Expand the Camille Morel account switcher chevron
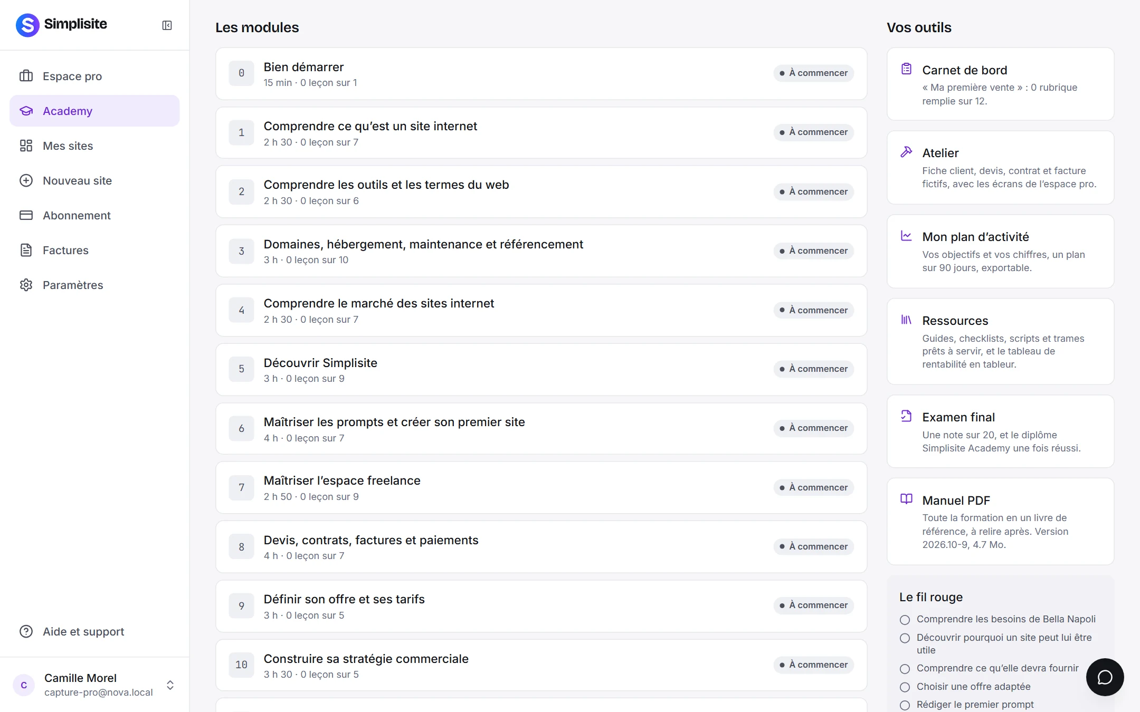Screen dimensions: 1140x712 pyautogui.click(x=170, y=685)
